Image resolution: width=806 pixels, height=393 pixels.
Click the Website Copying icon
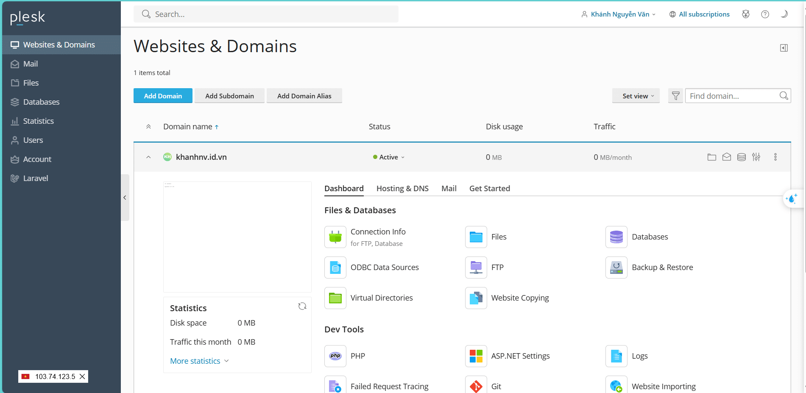[x=476, y=298]
